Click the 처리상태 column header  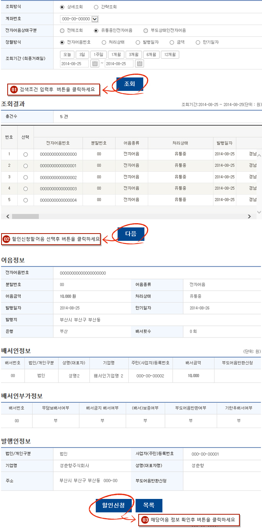(180, 143)
